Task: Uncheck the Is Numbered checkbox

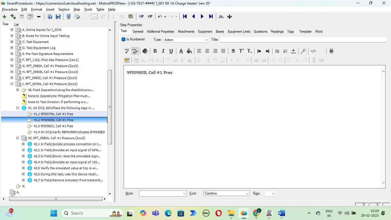Action: (124, 40)
